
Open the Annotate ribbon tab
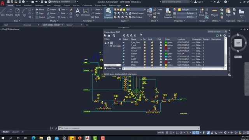click(x=28, y=5)
